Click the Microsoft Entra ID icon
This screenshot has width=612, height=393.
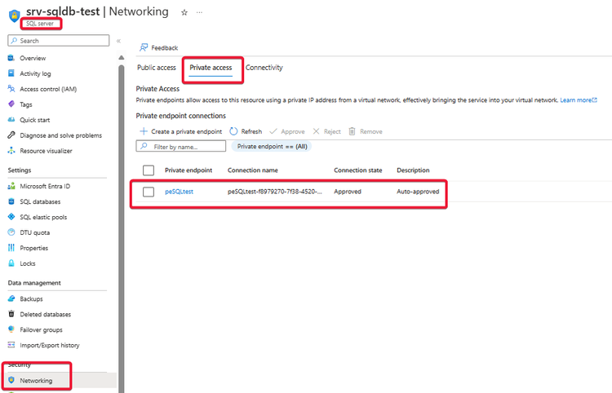pyautogui.click(x=11, y=186)
